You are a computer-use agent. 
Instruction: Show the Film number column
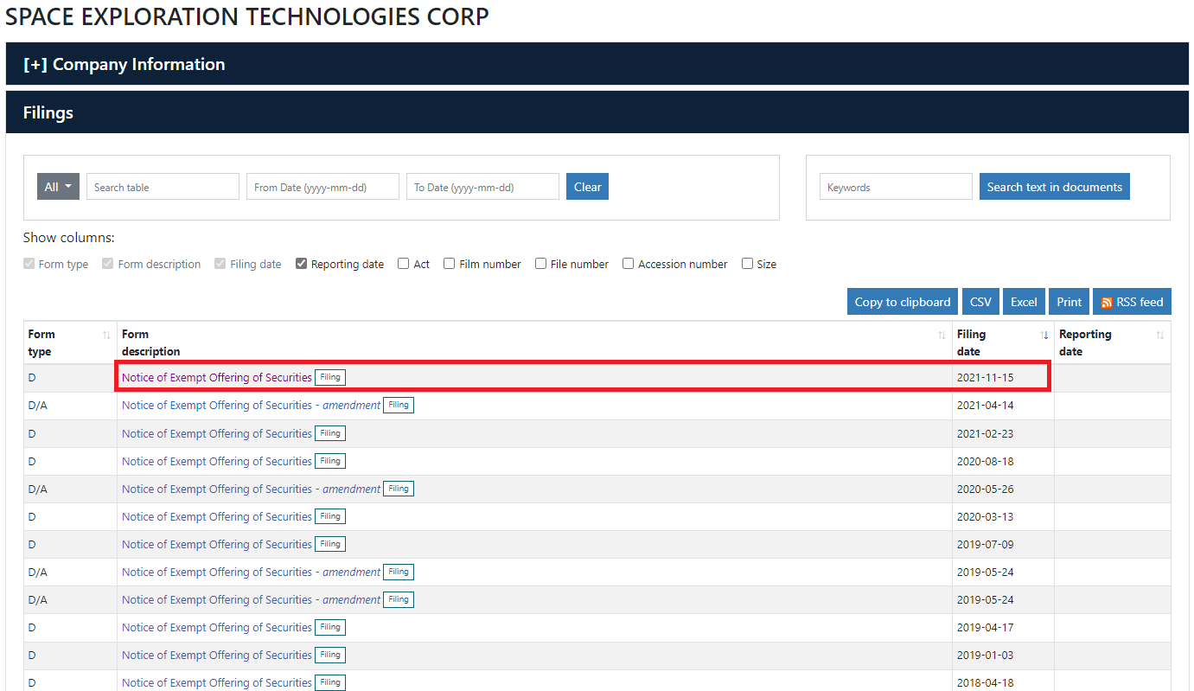click(449, 264)
